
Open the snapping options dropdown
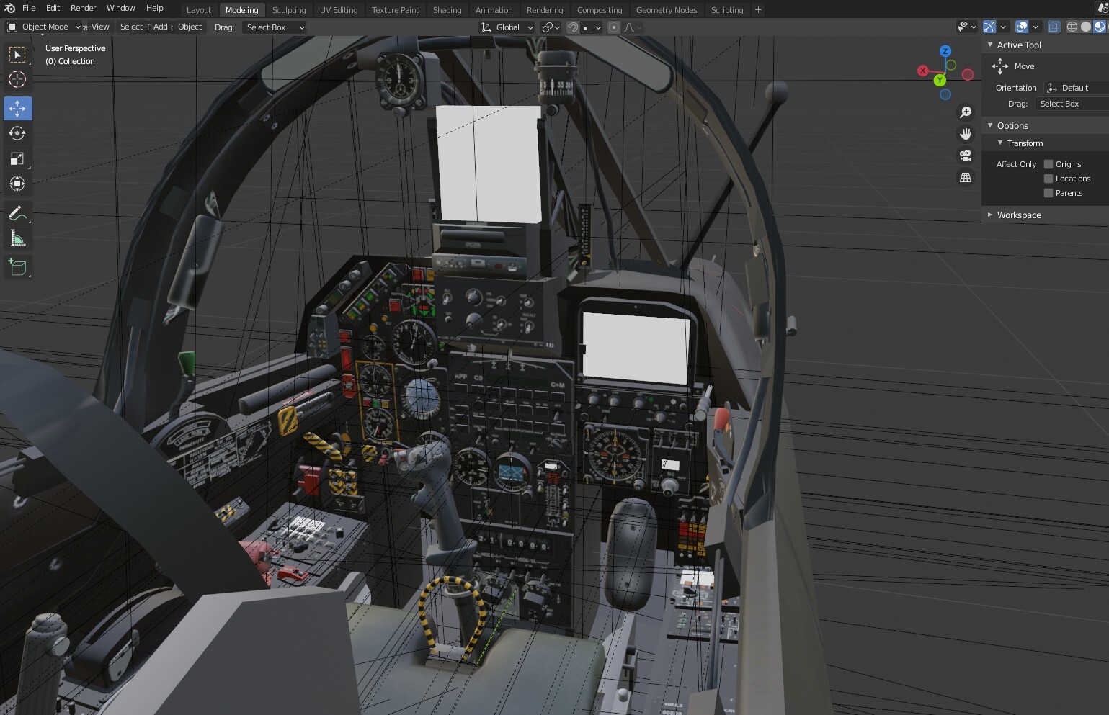coord(592,27)
